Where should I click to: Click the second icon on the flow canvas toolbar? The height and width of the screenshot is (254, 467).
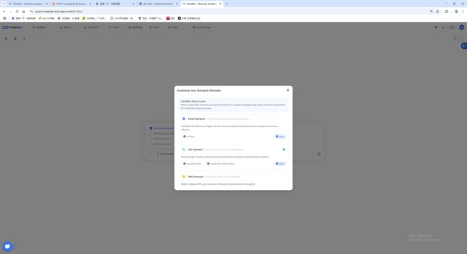[15, 39]
